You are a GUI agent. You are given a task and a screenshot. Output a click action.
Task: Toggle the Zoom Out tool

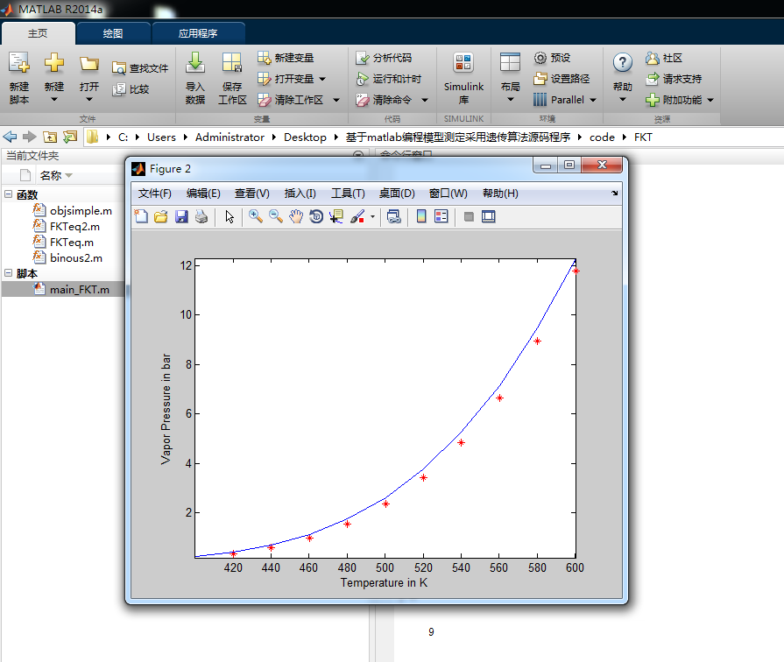[x=276, y=216]
